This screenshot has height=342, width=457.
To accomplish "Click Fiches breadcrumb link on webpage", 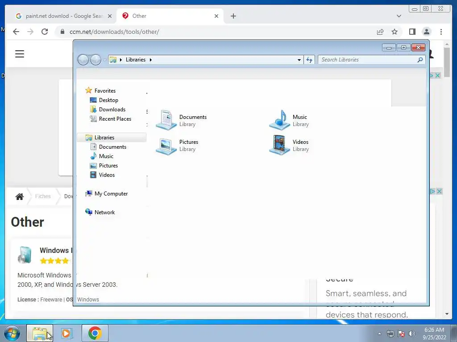I will (43, 196).
